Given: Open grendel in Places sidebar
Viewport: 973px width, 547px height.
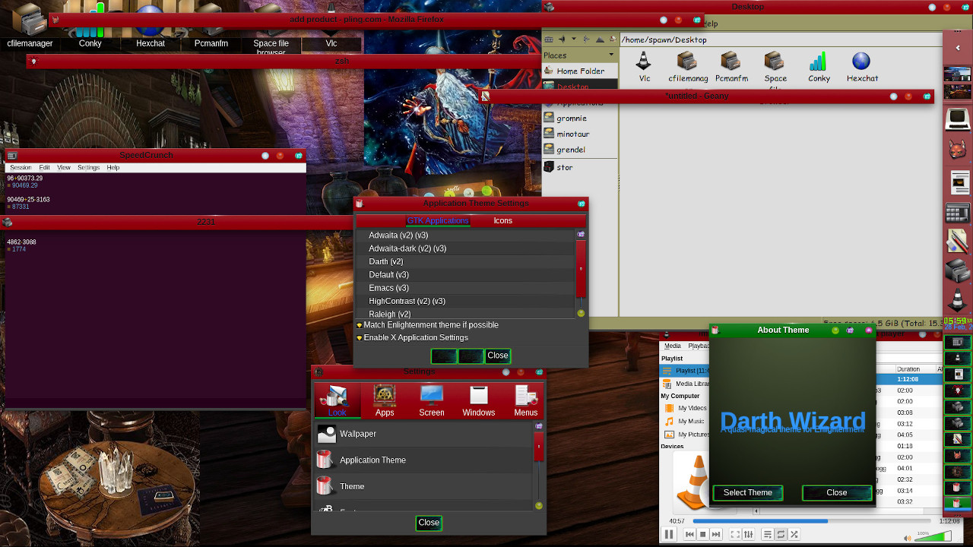Looking at the screenshot, I should coord(579,150).
